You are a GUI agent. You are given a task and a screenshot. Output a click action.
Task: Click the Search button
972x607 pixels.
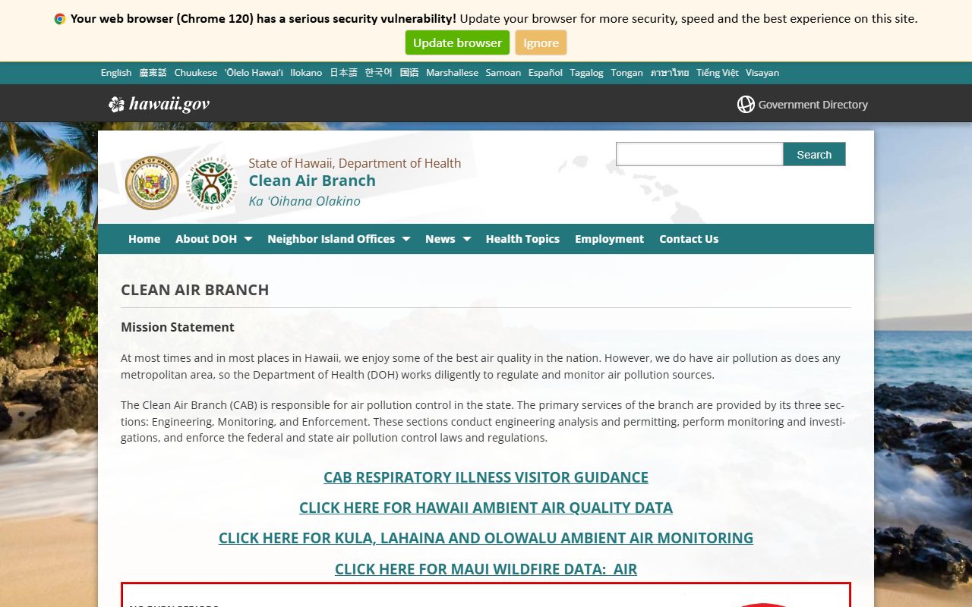click(x=814, y=154)
